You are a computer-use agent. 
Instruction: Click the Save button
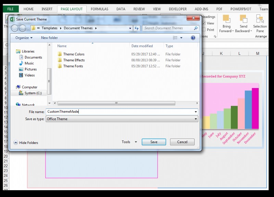(154, 142)
